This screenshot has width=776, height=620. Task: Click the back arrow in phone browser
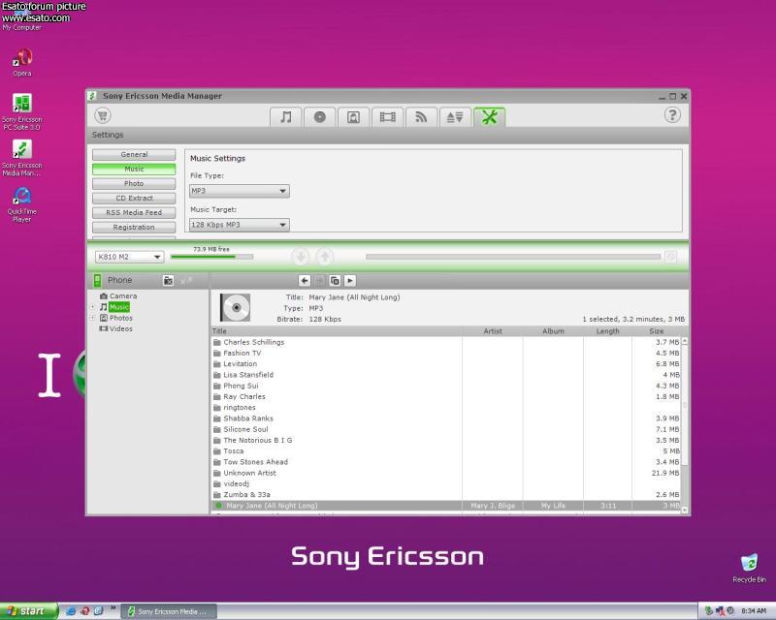[x=305, y=280]
